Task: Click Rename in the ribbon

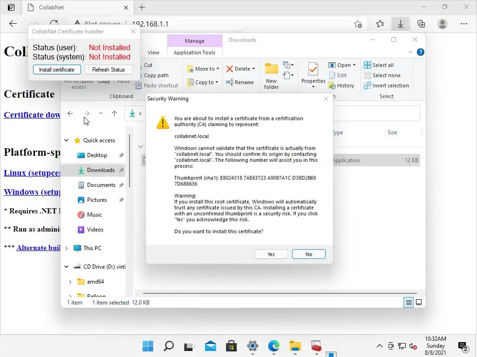Action: click(240, 82)
